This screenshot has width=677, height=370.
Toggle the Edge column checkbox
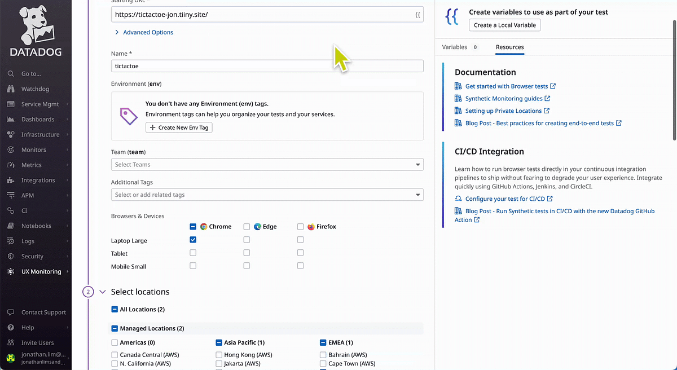coord(247,227)
